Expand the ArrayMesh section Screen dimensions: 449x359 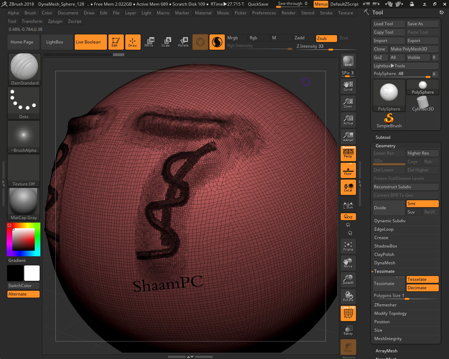coord(387,351)
